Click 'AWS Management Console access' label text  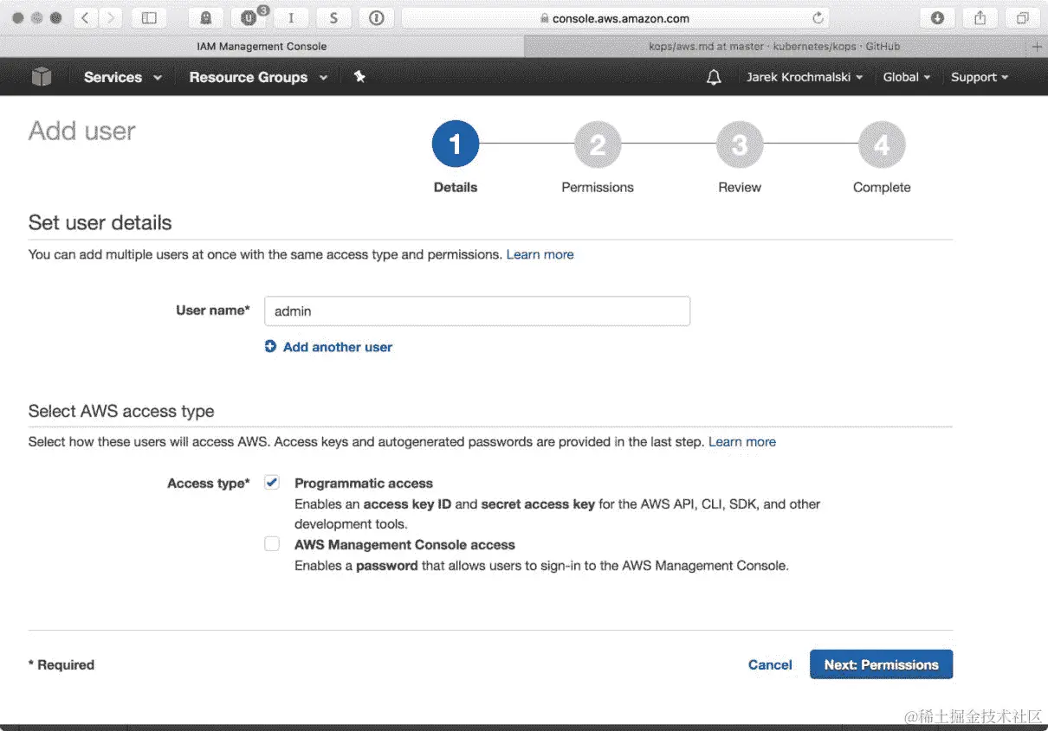[x=405, y=544]
